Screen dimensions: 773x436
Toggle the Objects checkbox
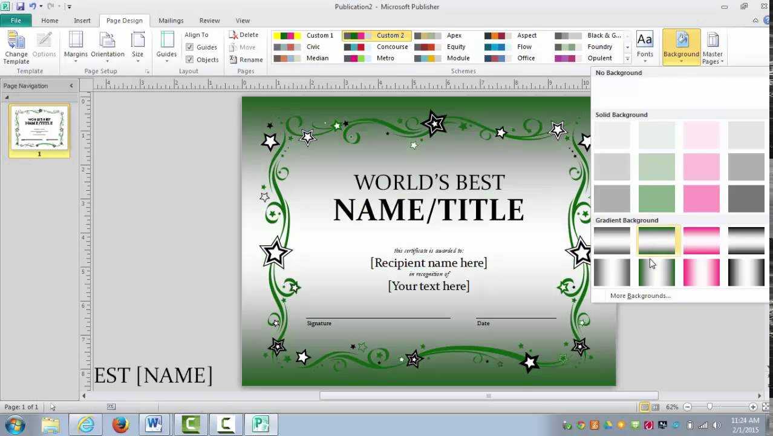(190, 60)
